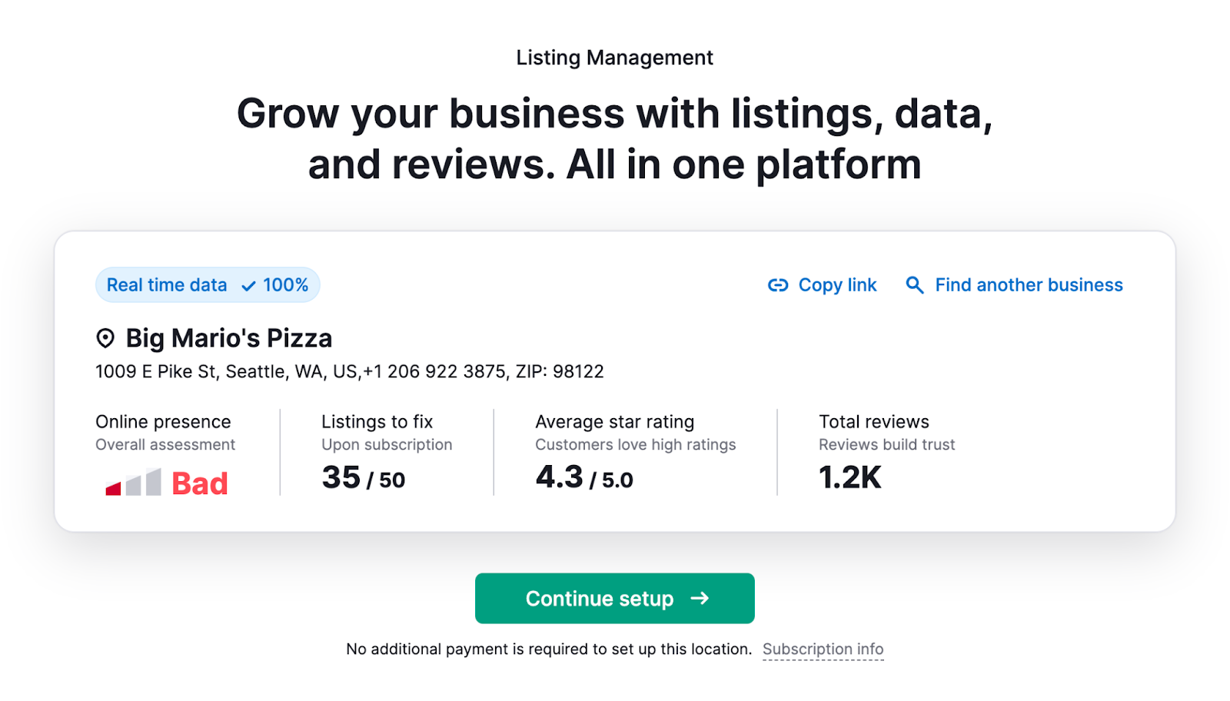Click the Seattle address line

click(349, 371)
